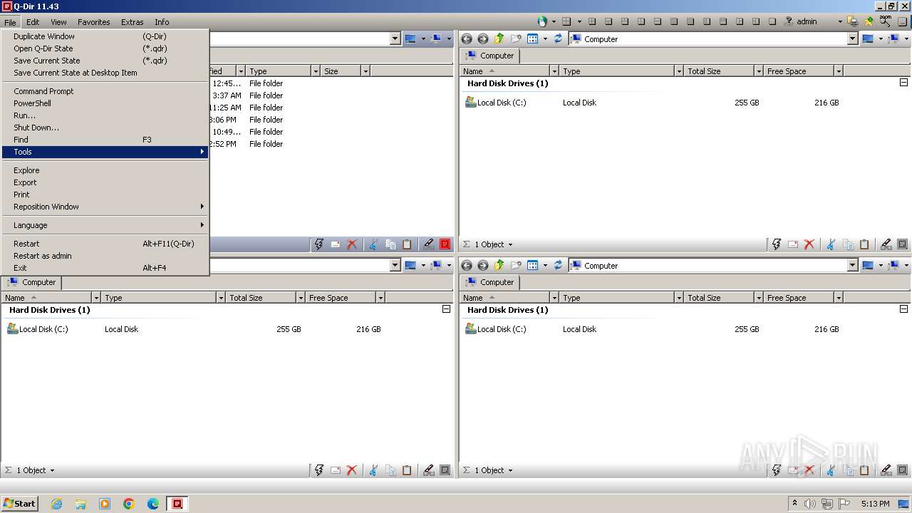Delete with red X in top-right pane toolbar
912x513 pixels.
coord(809,244)
